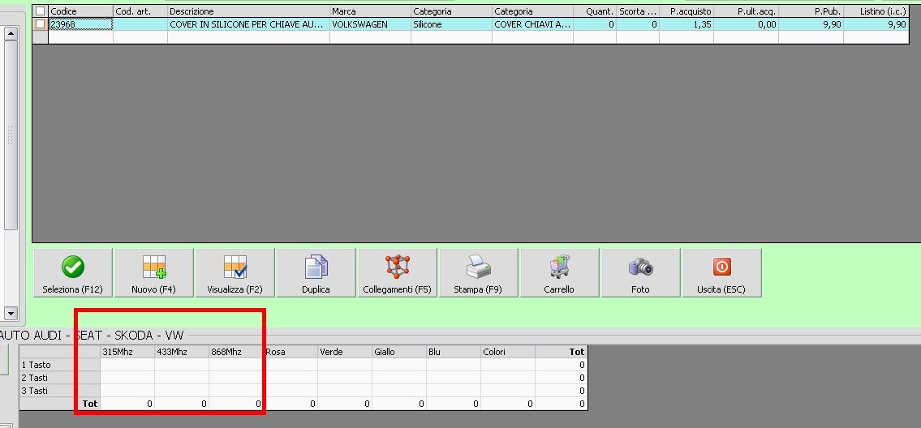Click the Foto camera button

[x=640, y=272]
